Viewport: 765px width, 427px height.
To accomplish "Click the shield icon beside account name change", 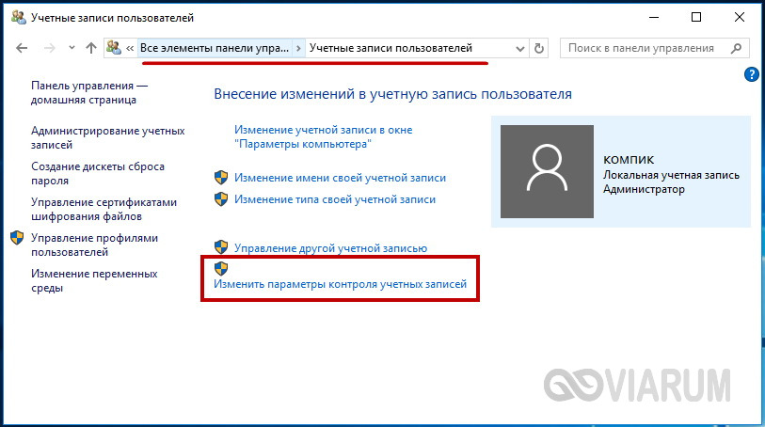I will coord(221,177).
